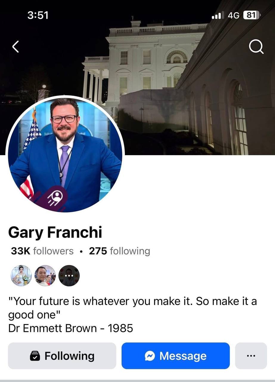Send a message via Message button
275x382 pixels.
(x=175, y=356)
